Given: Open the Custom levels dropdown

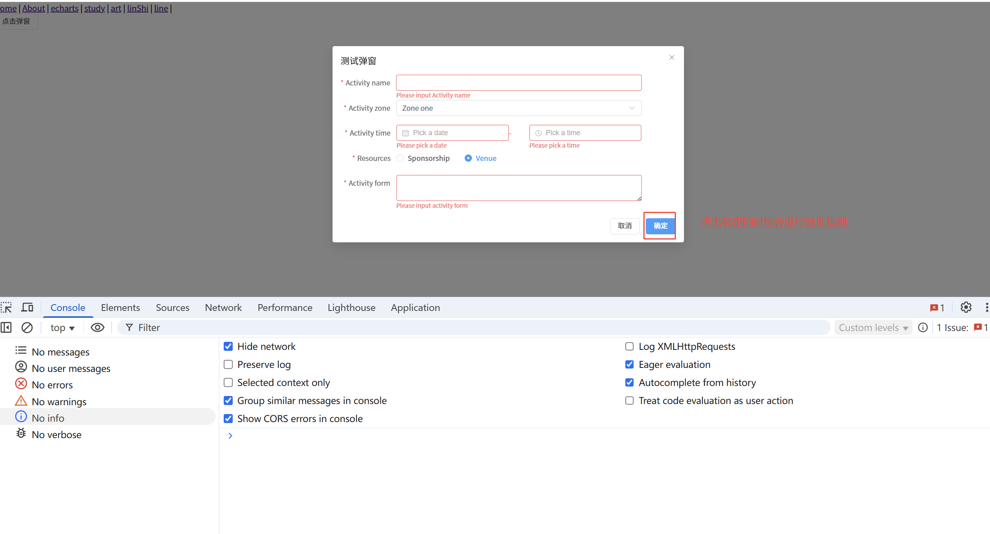Looking at the screenshot, I should [x=873, y=328].
